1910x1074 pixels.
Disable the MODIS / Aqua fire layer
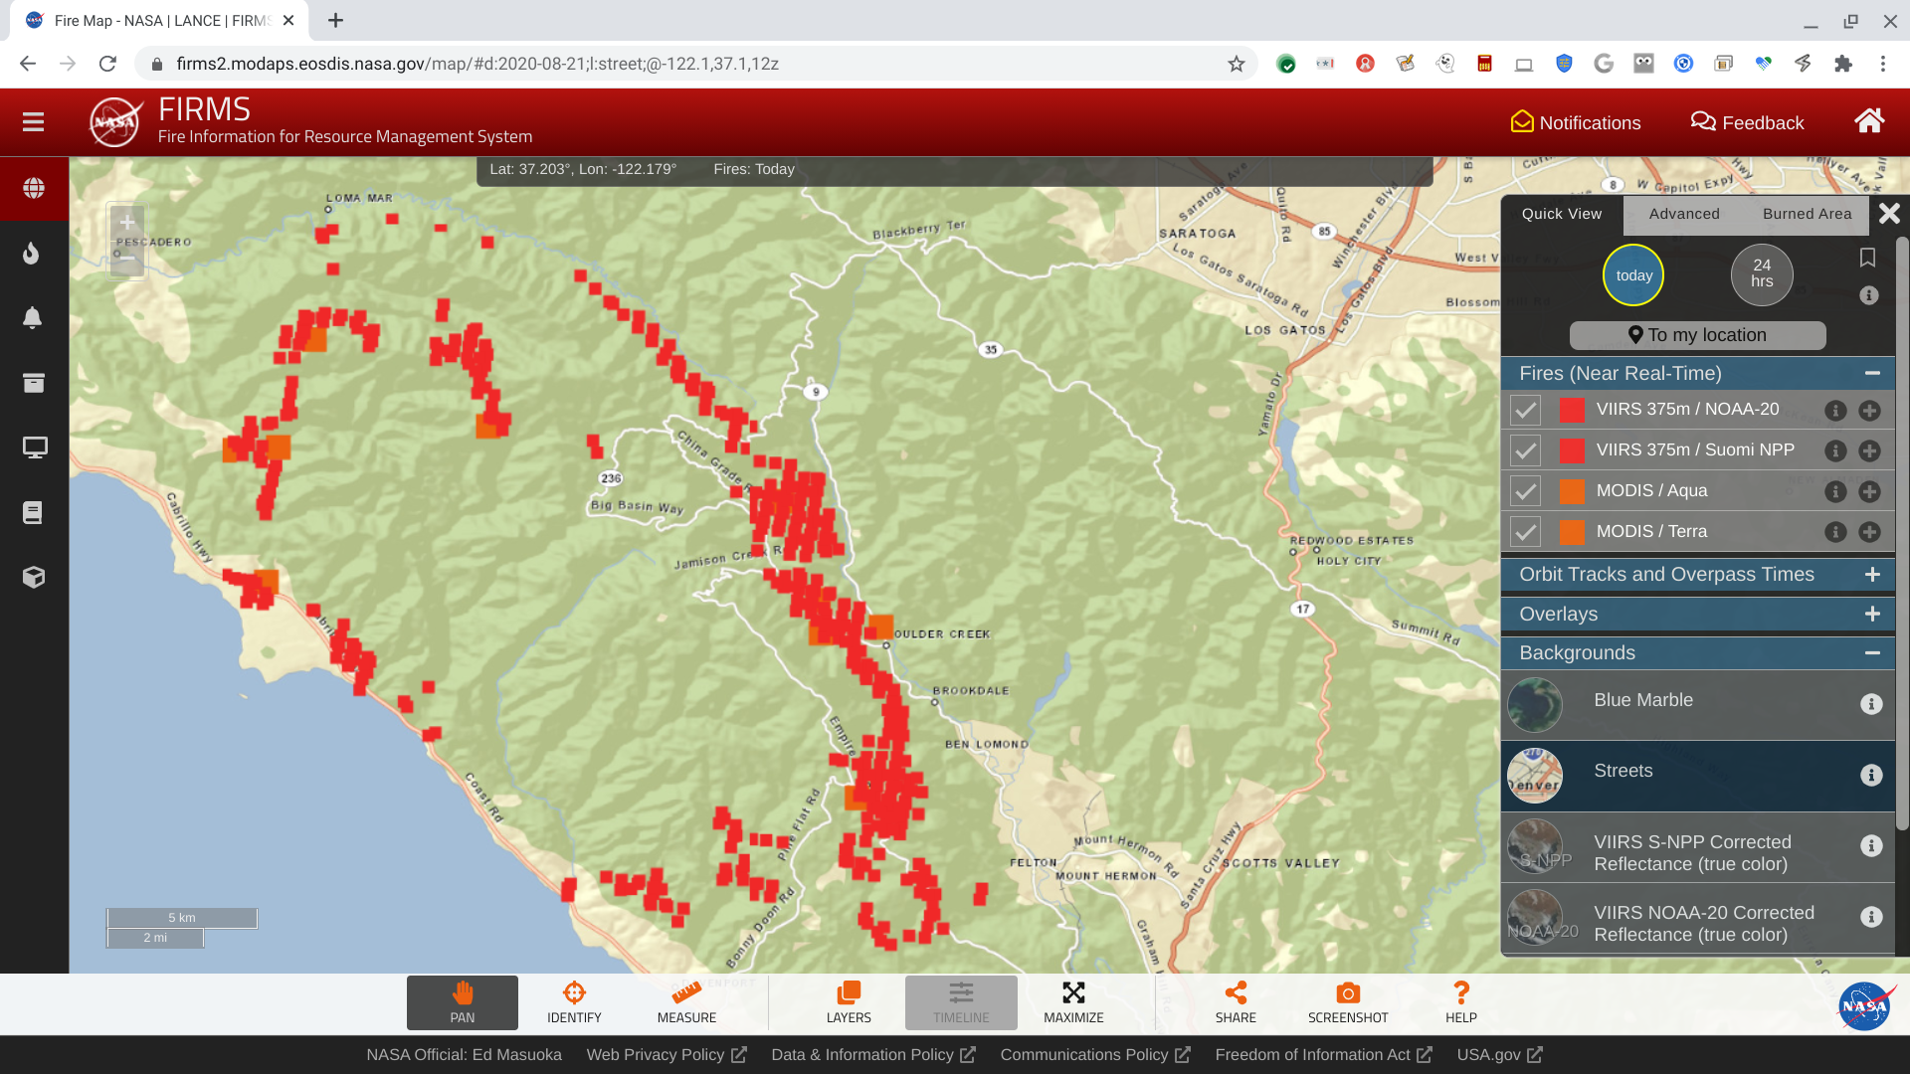(x=1525, y=490)
